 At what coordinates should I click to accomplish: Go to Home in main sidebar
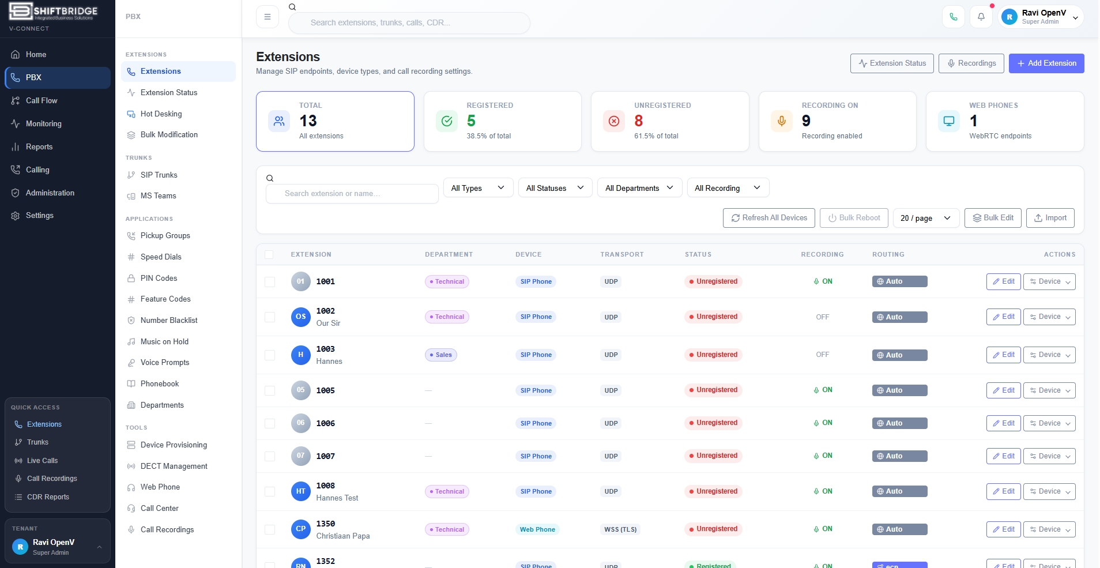click(x=57, y=54)
